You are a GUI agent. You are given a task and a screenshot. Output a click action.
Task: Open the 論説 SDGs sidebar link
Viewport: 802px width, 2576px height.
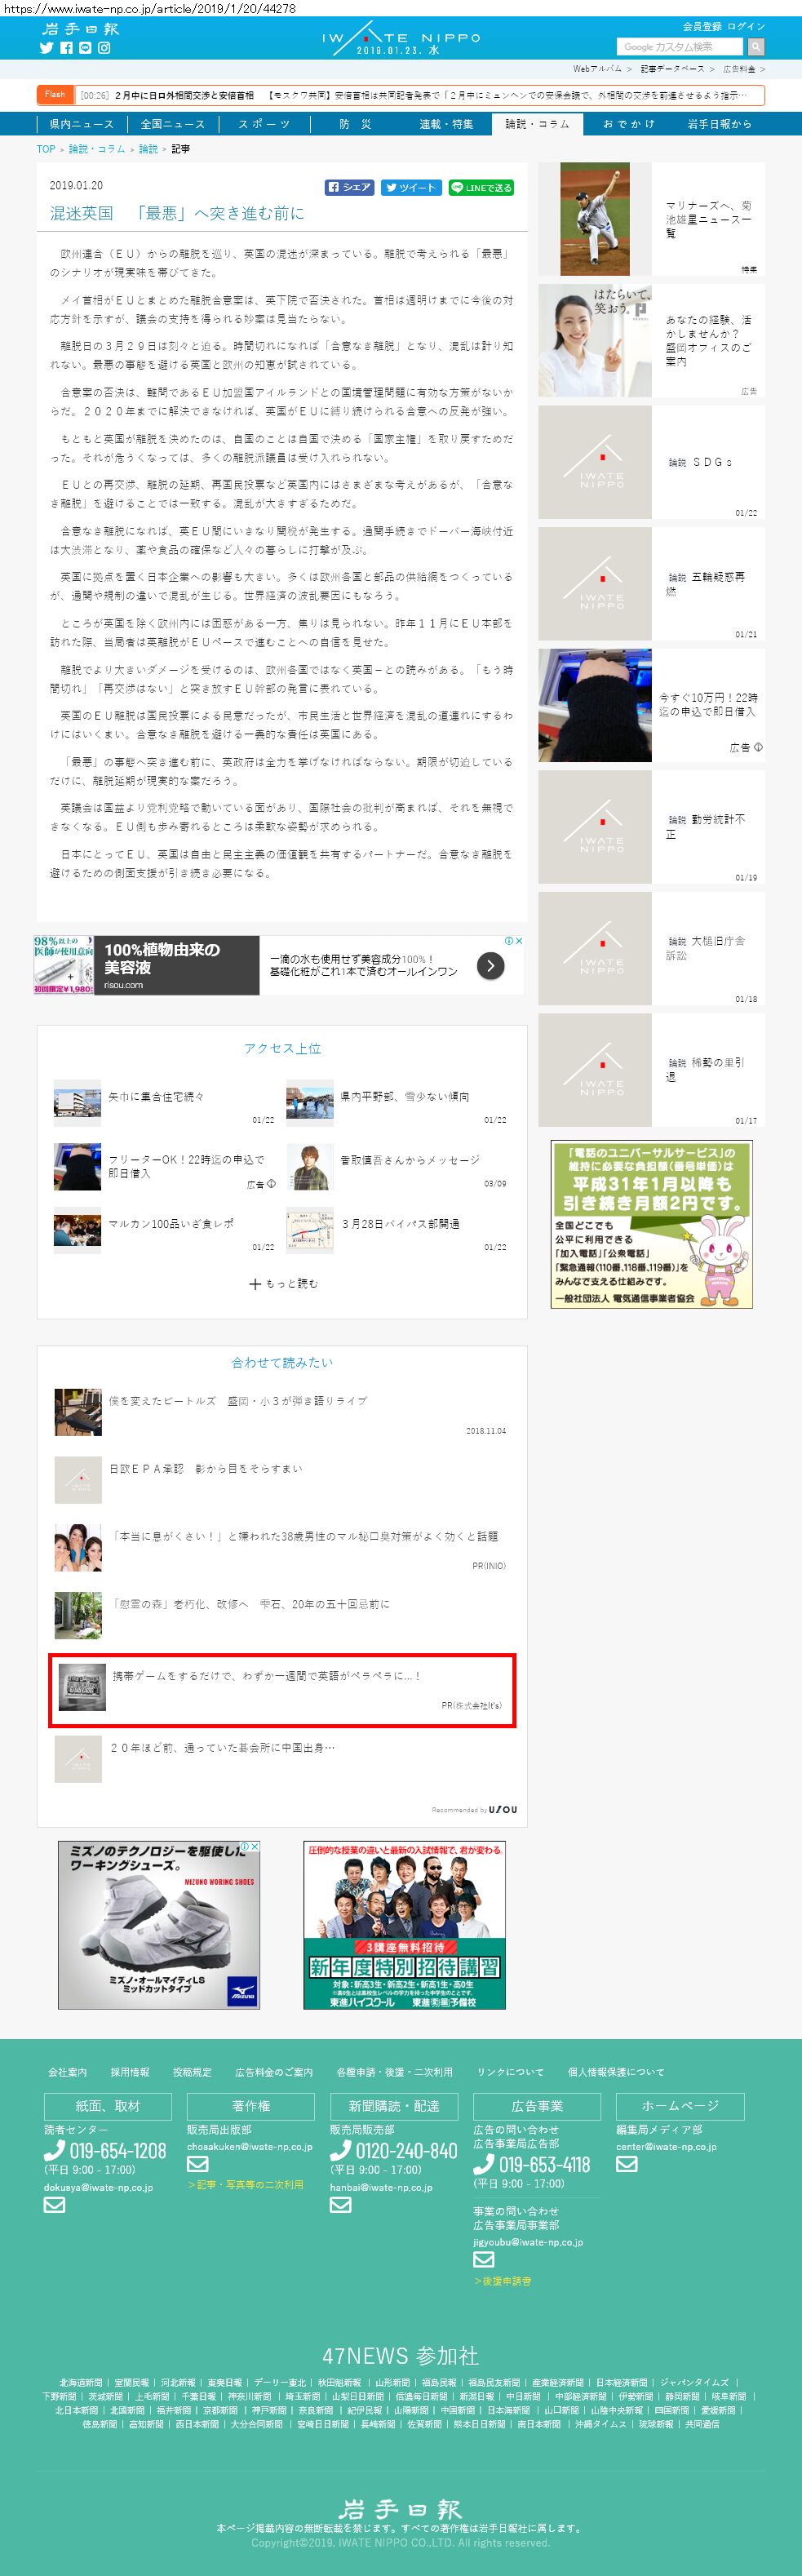click(700, 462)
